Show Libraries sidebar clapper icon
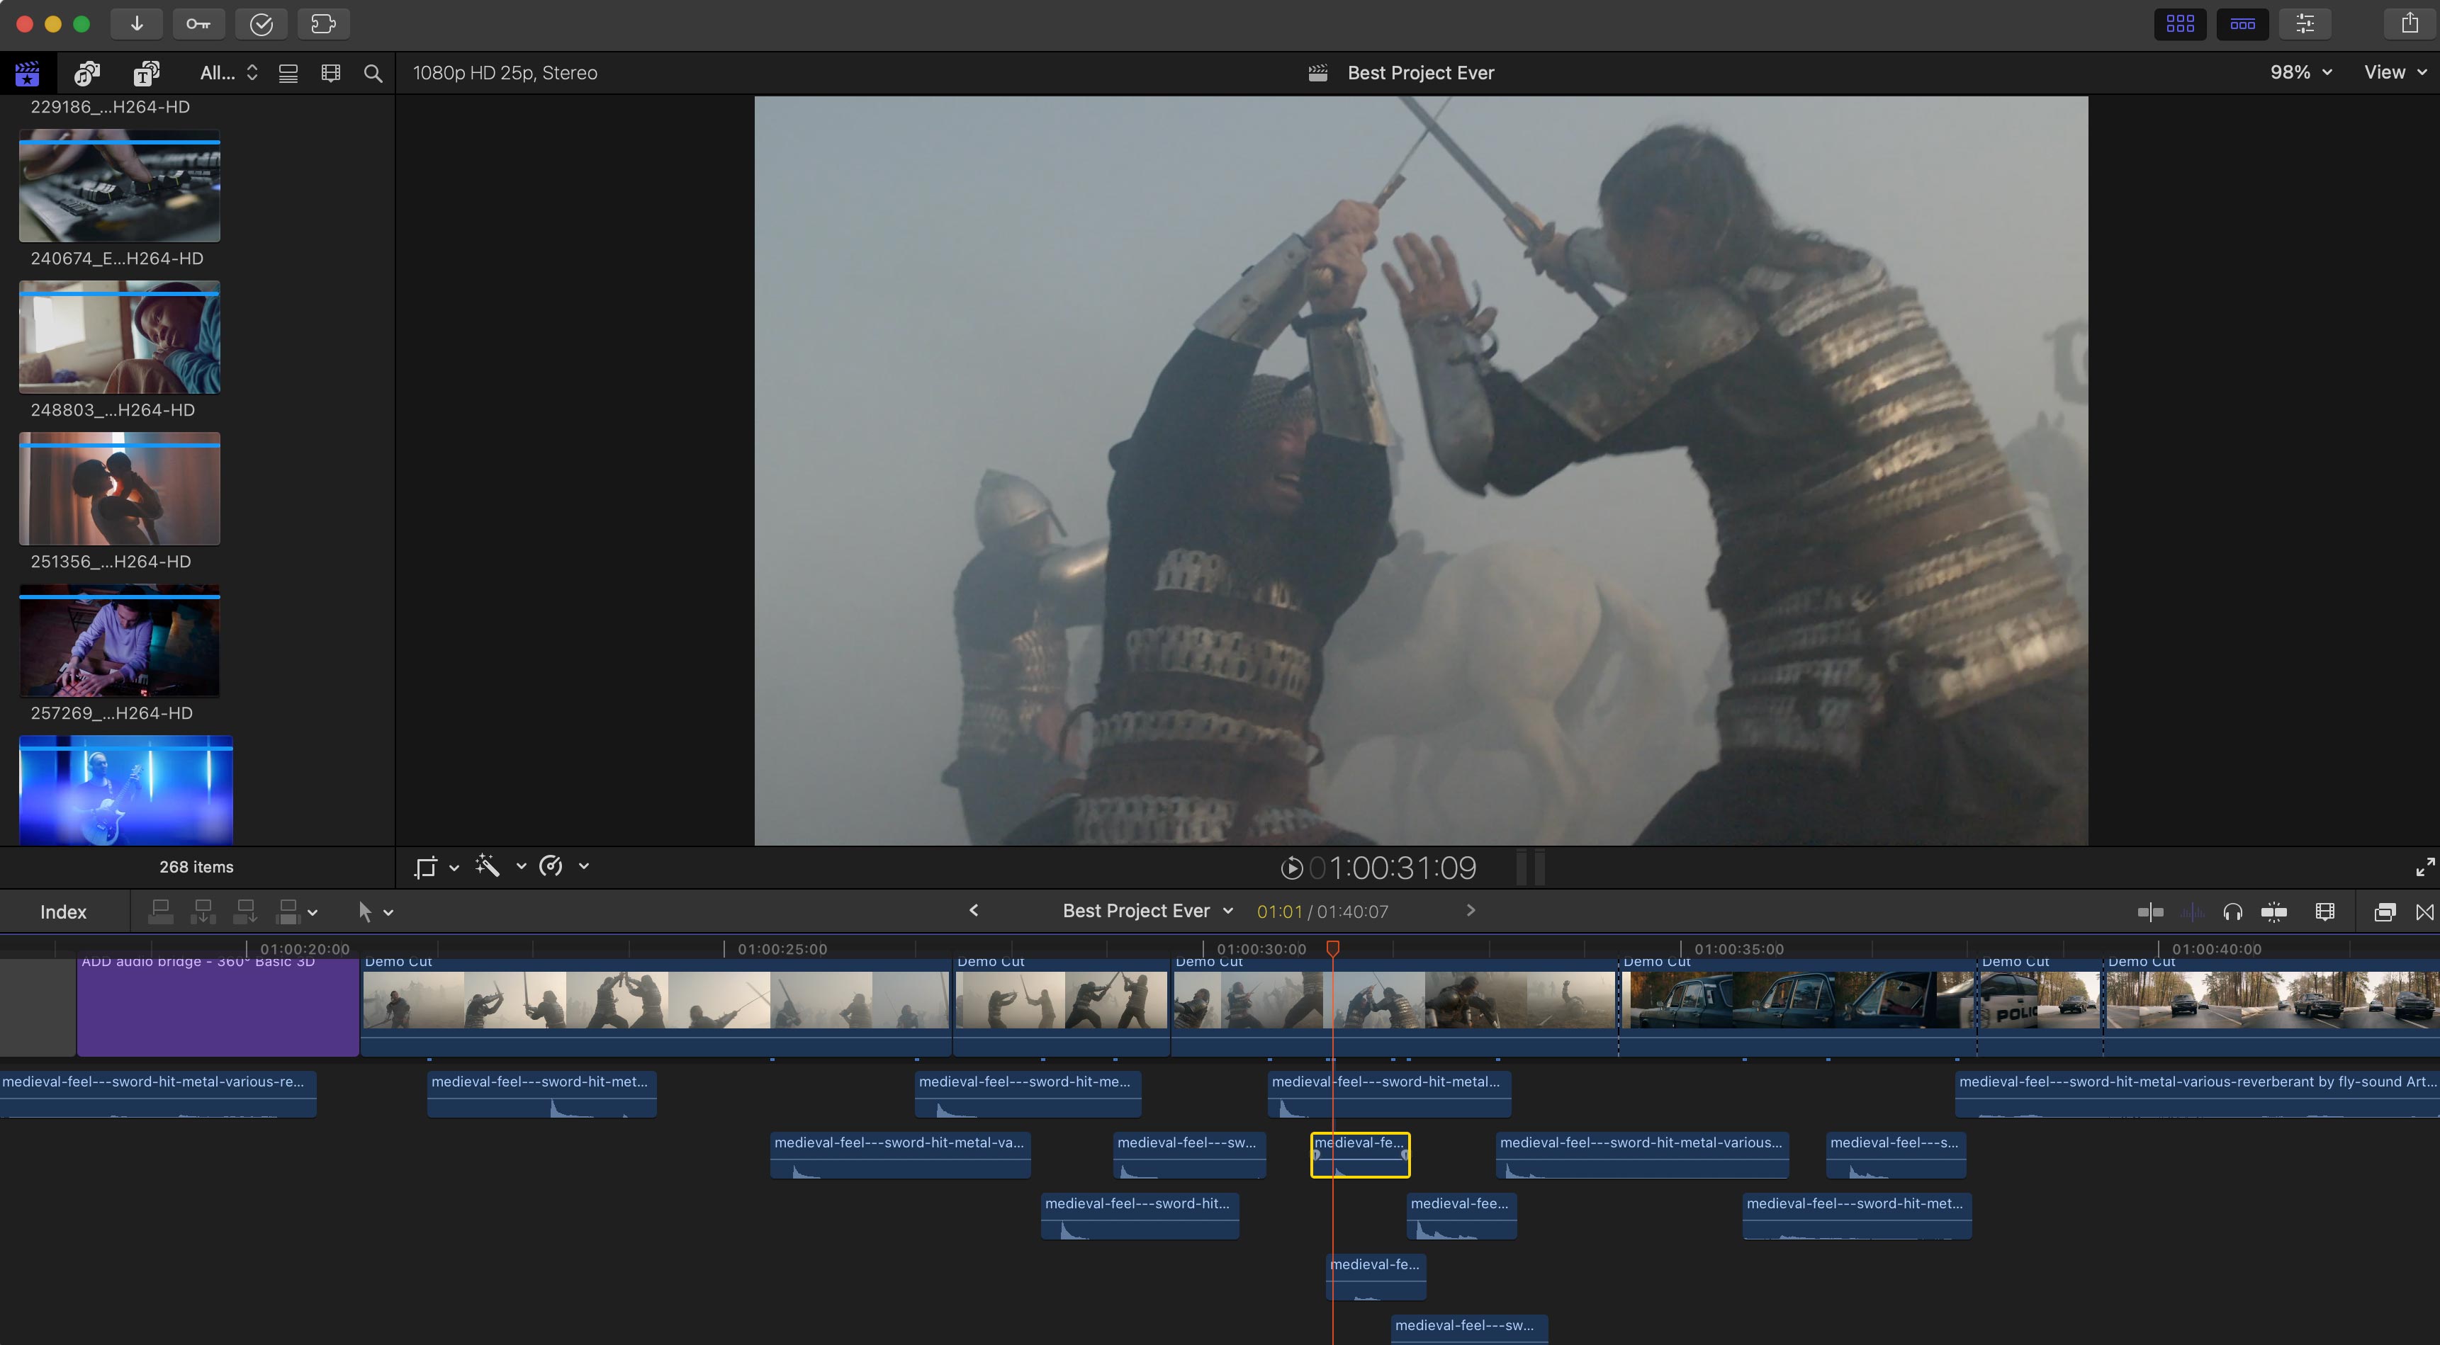This screenshot has height=1345, width=2440. tap(28, 73)
